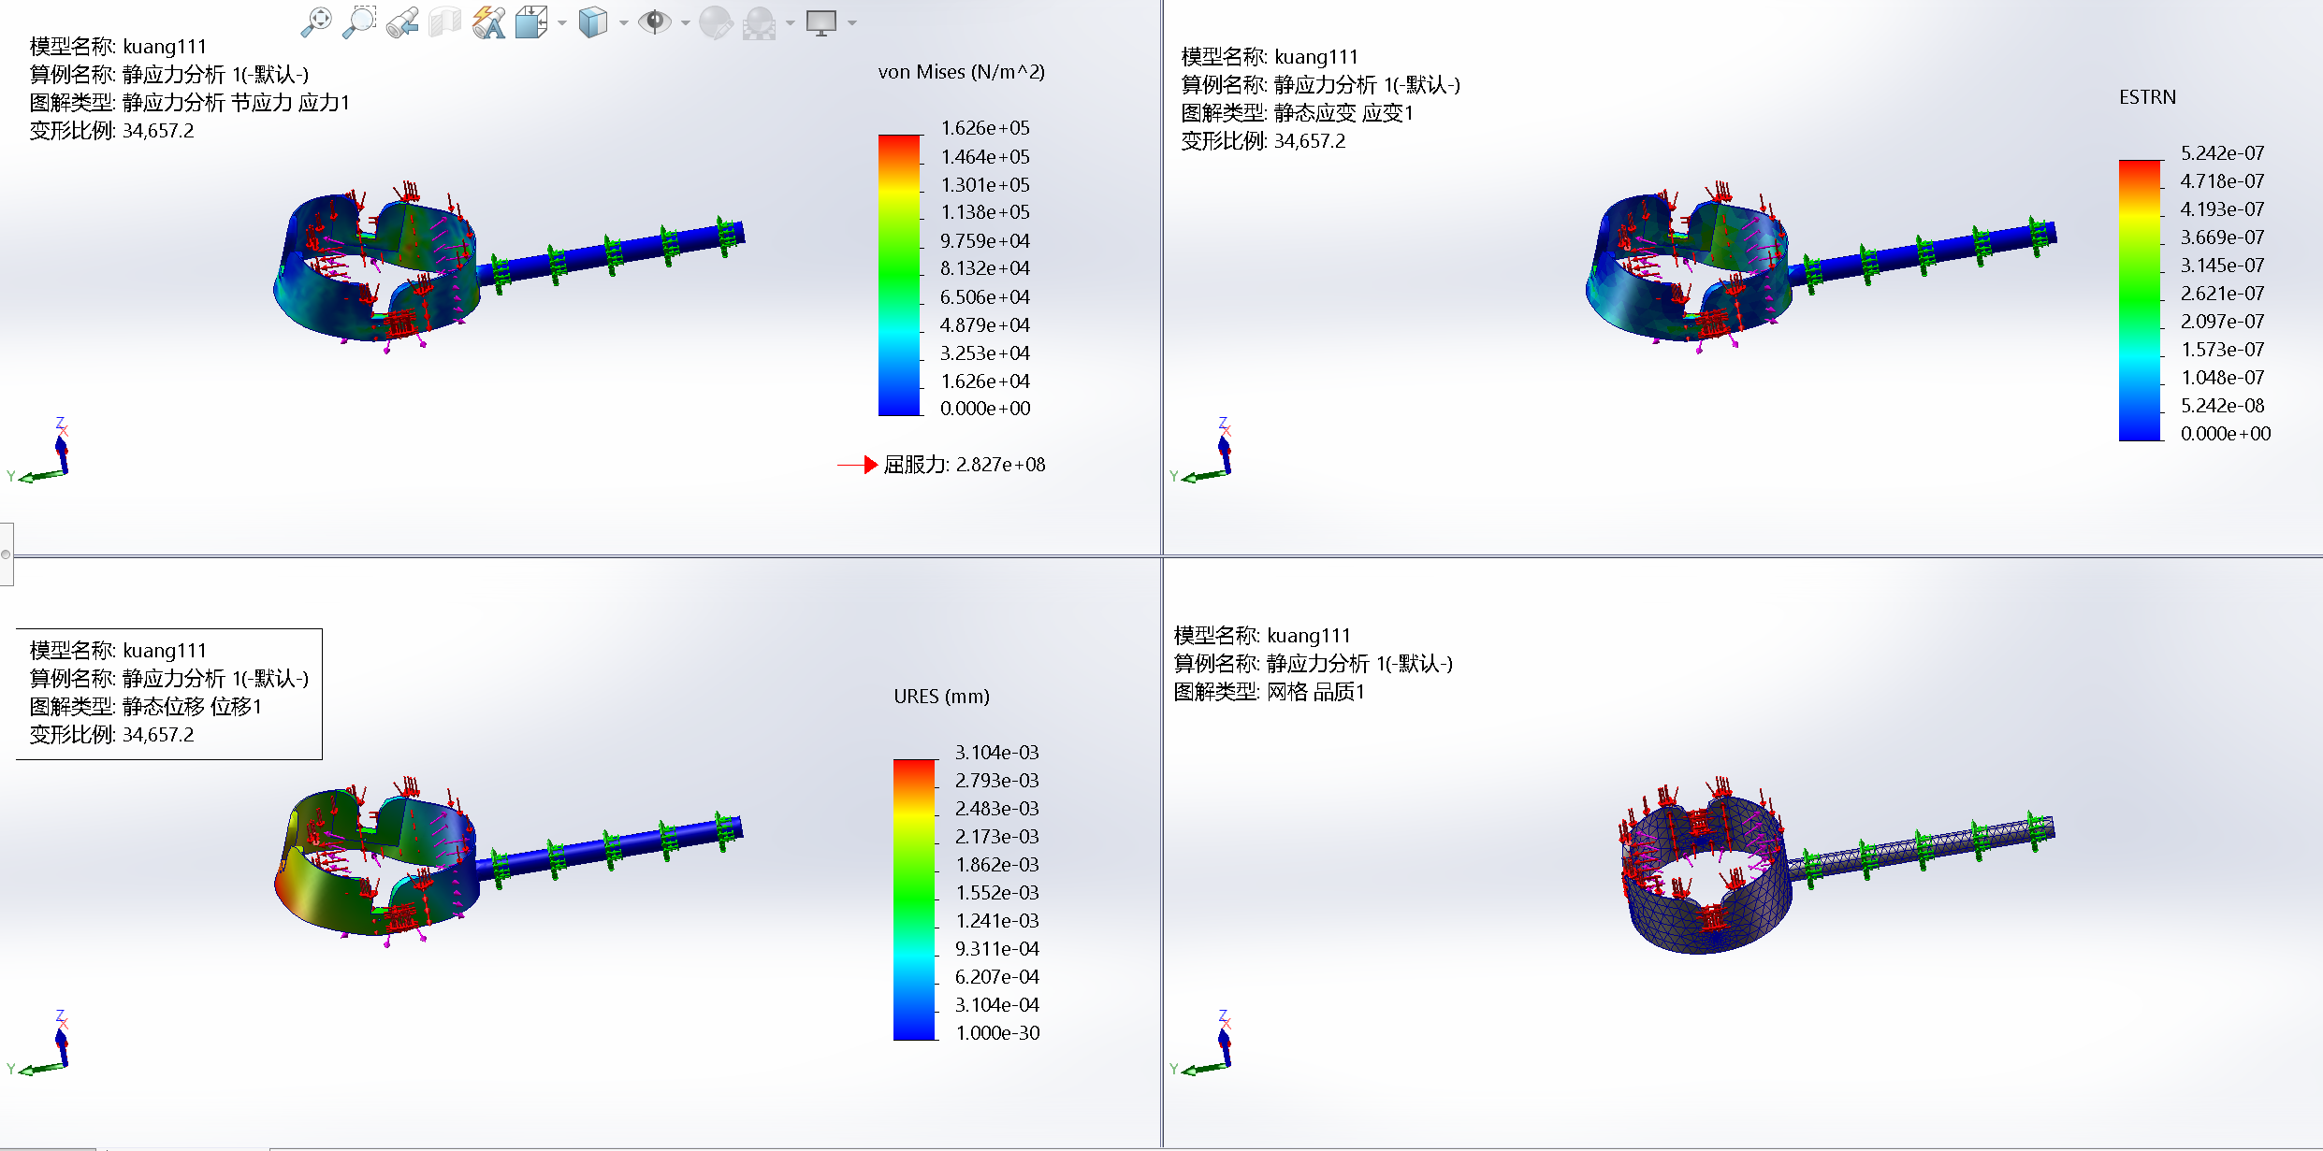Toggle the Section View icon
Viewport: 2323px width, 1151px height.
coord(445,22)
